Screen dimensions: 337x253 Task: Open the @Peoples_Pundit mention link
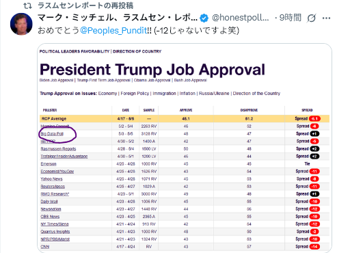tap(113, 30)
